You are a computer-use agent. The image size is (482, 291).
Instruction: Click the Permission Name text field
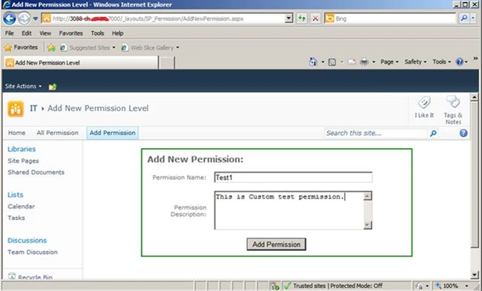pyautogui.click(x=293, y=178)
